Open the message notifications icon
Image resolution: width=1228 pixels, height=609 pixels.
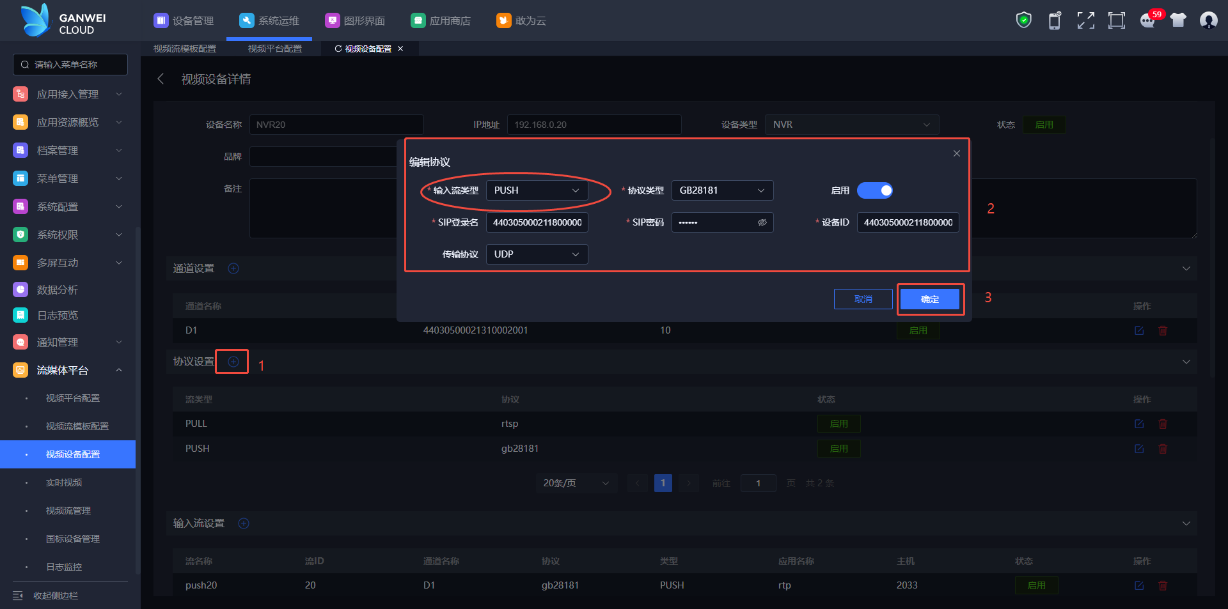(x=1147, y=21)
